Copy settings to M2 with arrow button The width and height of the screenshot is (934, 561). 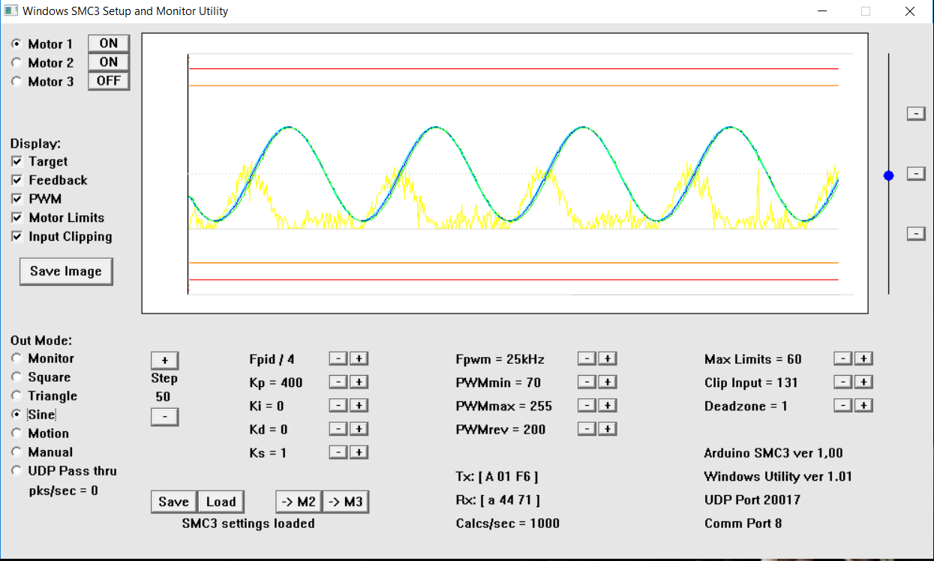coord(298,501)
